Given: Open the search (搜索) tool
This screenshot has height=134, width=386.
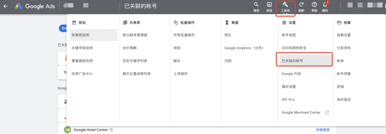Looking at the screenshot, I should (x=256, y=7).
